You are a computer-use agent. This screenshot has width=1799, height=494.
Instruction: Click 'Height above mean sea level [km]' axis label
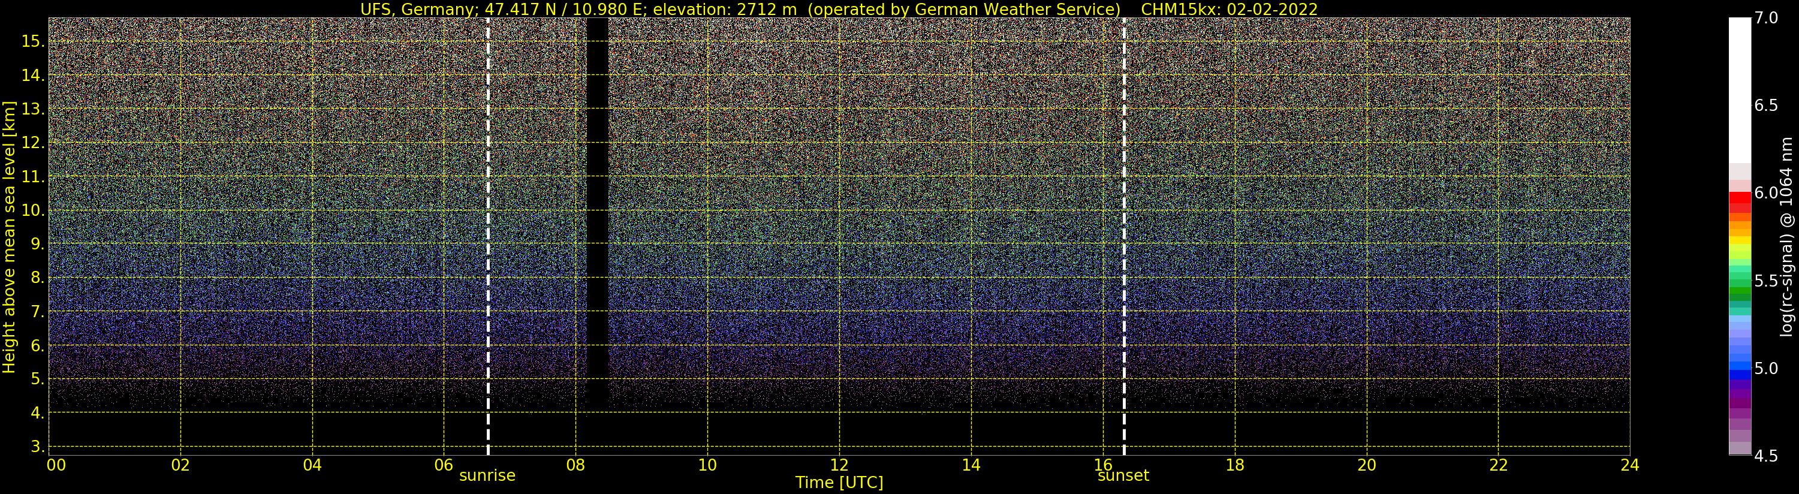coord(9,237)
